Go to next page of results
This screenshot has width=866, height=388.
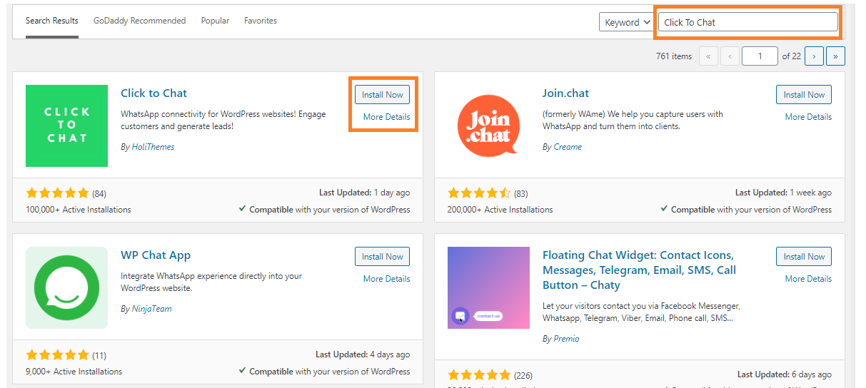(814, 56)
